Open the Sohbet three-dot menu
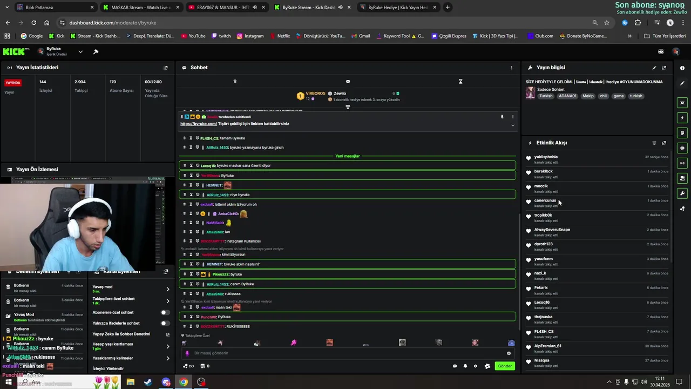The height and width of the screenshot is (389, 691). tap(512, 68)
